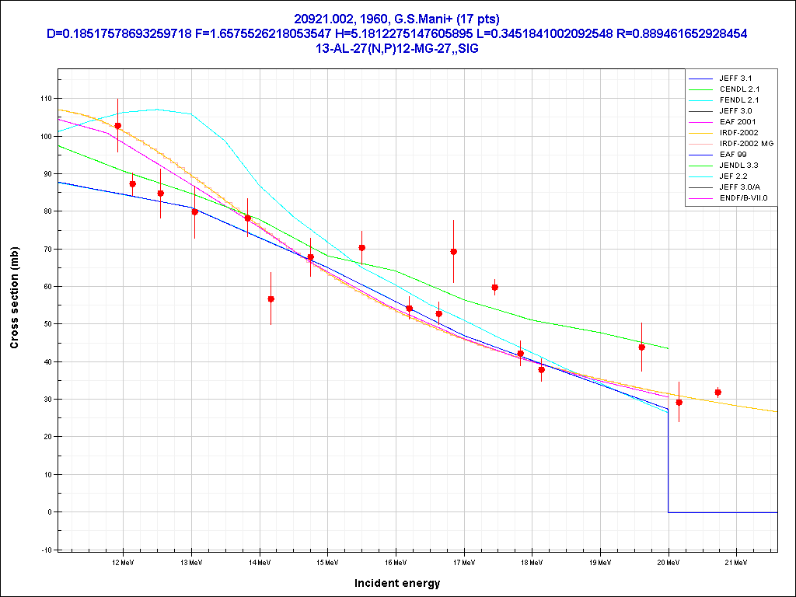This screenshot has width=796, height=597.
Task: Click the pink line swatch beside IRDF-2002 MG
Action: click(701, 144)
